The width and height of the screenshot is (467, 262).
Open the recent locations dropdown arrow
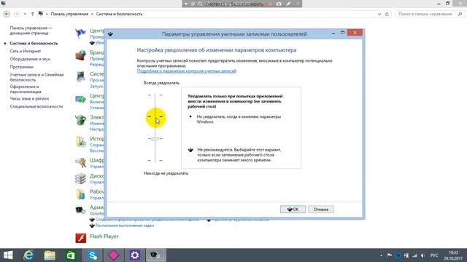[25, 14]
